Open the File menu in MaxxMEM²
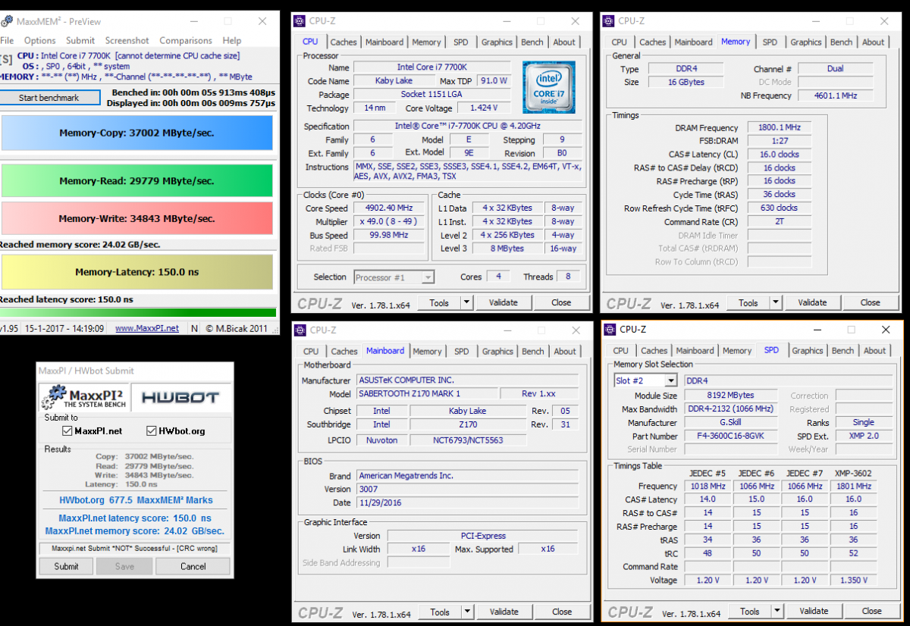Image resolution: width=910 pixels, height=626 pixels. click(7, 40)
